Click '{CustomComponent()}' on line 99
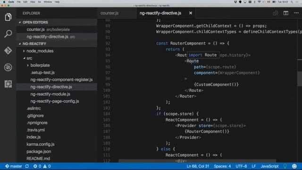The width and height of the screenshot is (302, 170). point(216,85)
